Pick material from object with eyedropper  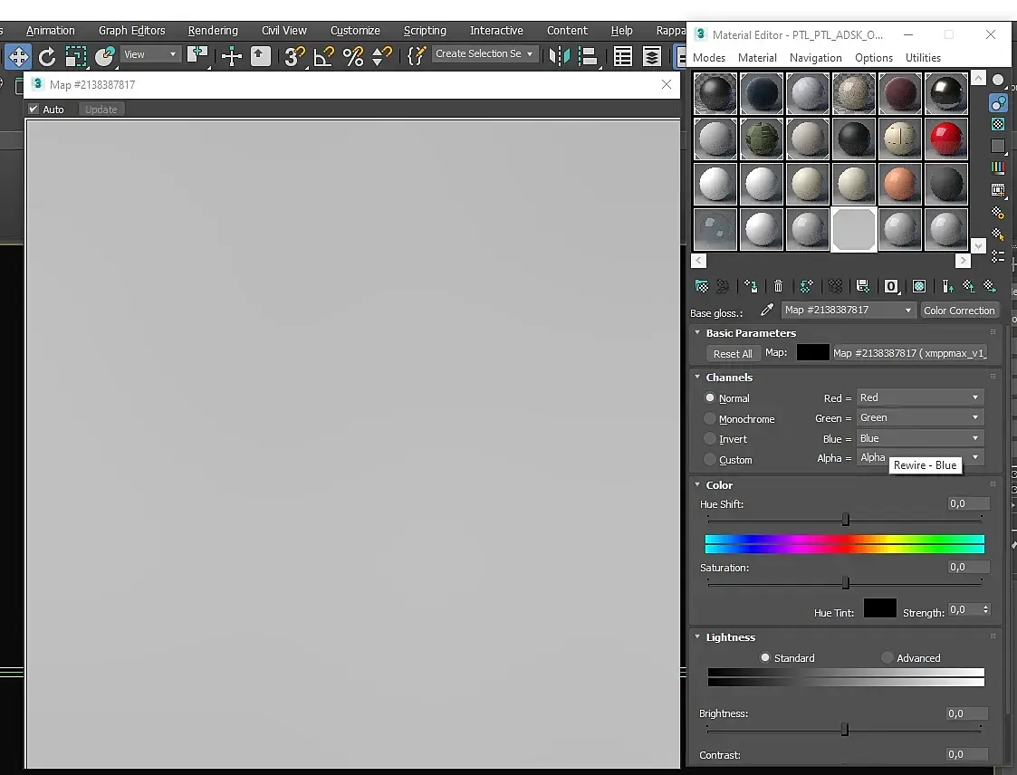767,310
